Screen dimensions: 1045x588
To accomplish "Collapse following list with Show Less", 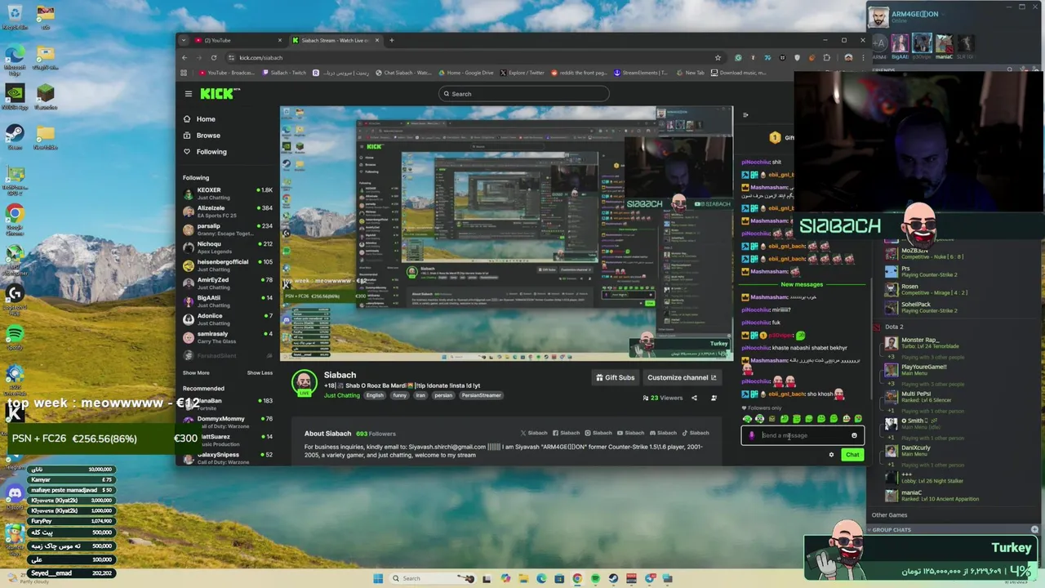I will pos(260,373).
